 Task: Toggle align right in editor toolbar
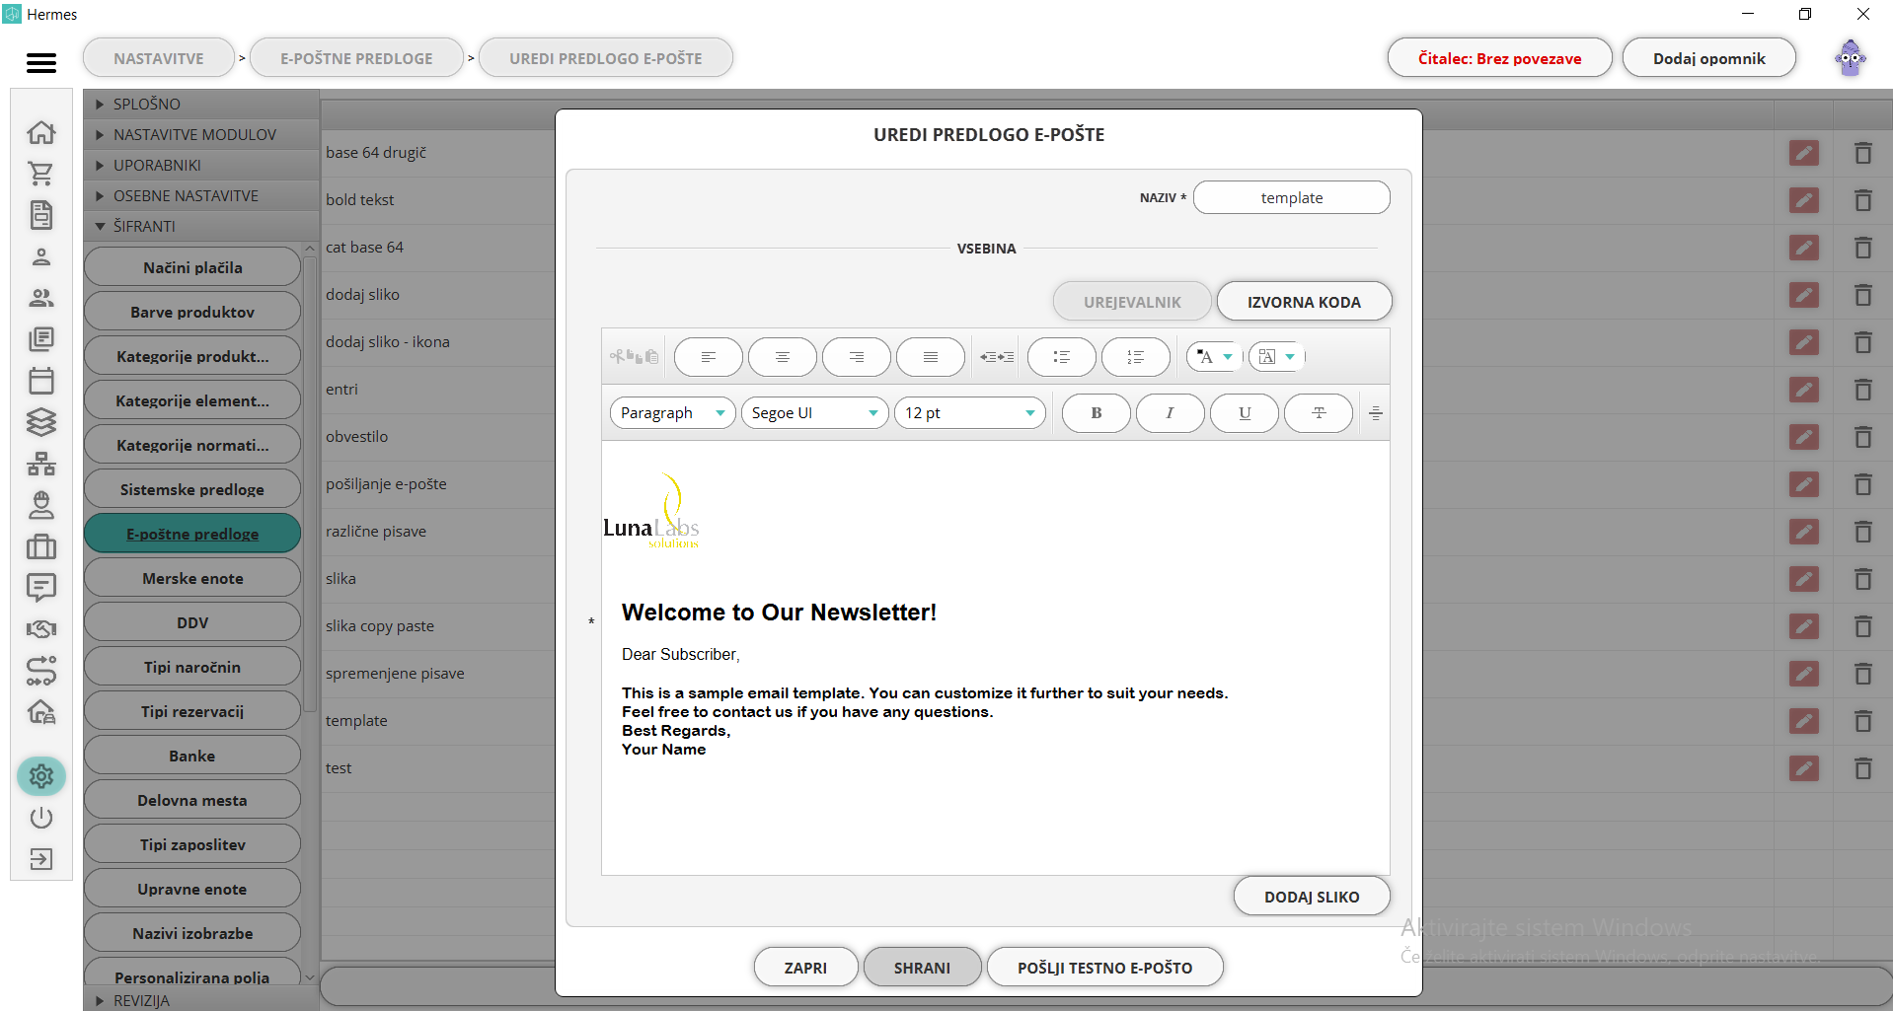click(x=857, y=357)
